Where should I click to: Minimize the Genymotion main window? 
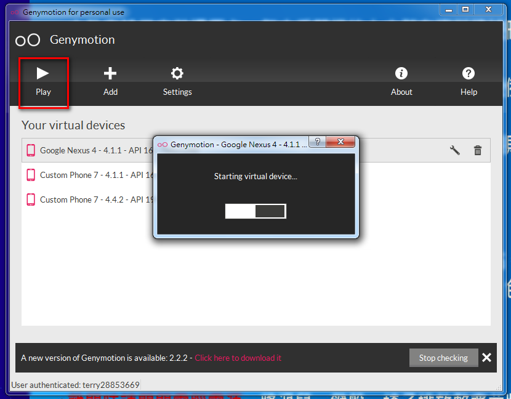[448, 10]
